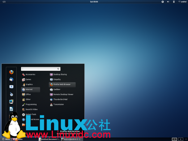Start Firefox Web Browser from the app list
188x141 pixels.
[x=62, y=84]
